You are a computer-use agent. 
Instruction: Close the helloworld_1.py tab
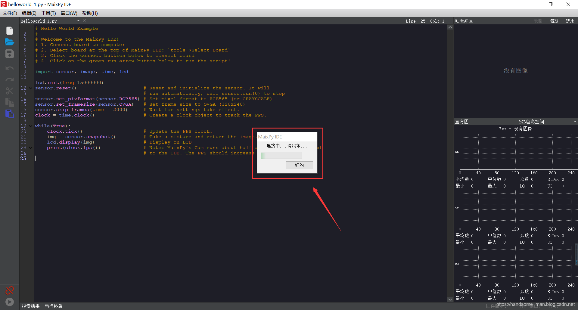click(x=85, y=21)
